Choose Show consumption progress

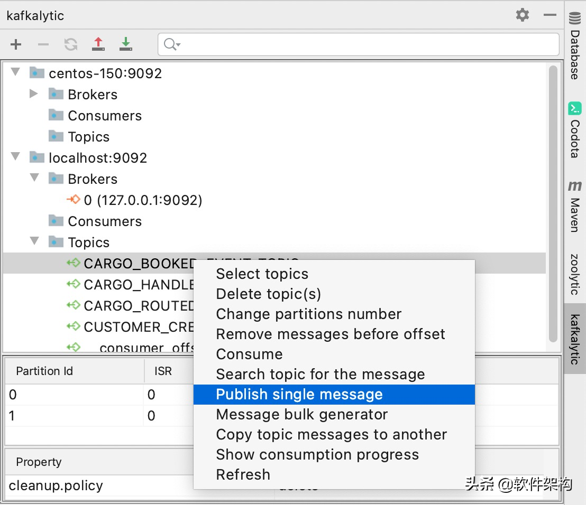(x=334, y=455)
